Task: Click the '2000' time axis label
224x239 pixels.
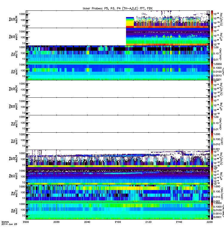Action: pyautogui.click(x=26, y=222)
